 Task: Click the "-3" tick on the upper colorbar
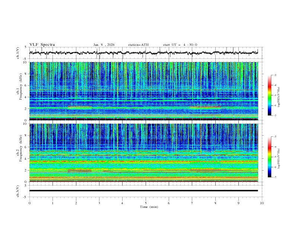coord(275,75)
